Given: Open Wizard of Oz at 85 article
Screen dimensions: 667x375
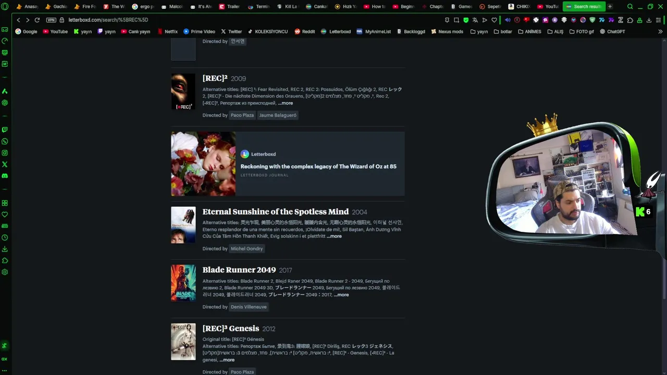Looking at the screenshot, I should point(318,167).
